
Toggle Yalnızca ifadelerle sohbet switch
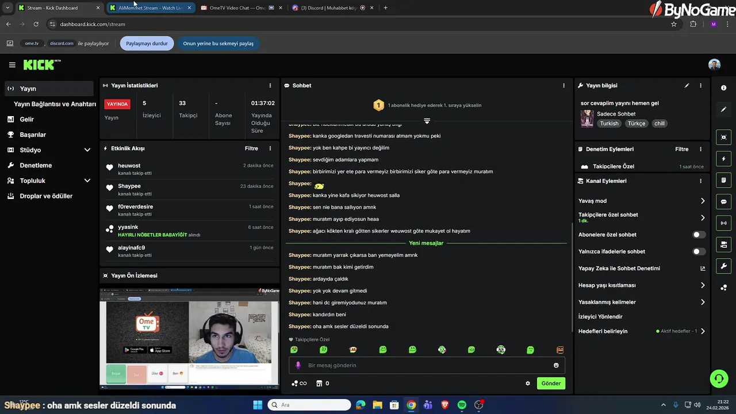pyautogui.click(x=699, y=251)
